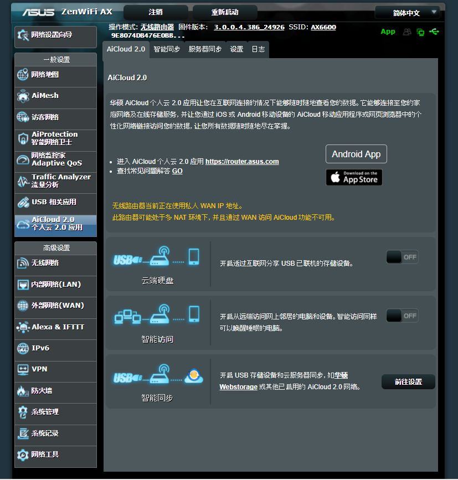
Task: Open the 设置 tab
Action: (x=236, y=49)
